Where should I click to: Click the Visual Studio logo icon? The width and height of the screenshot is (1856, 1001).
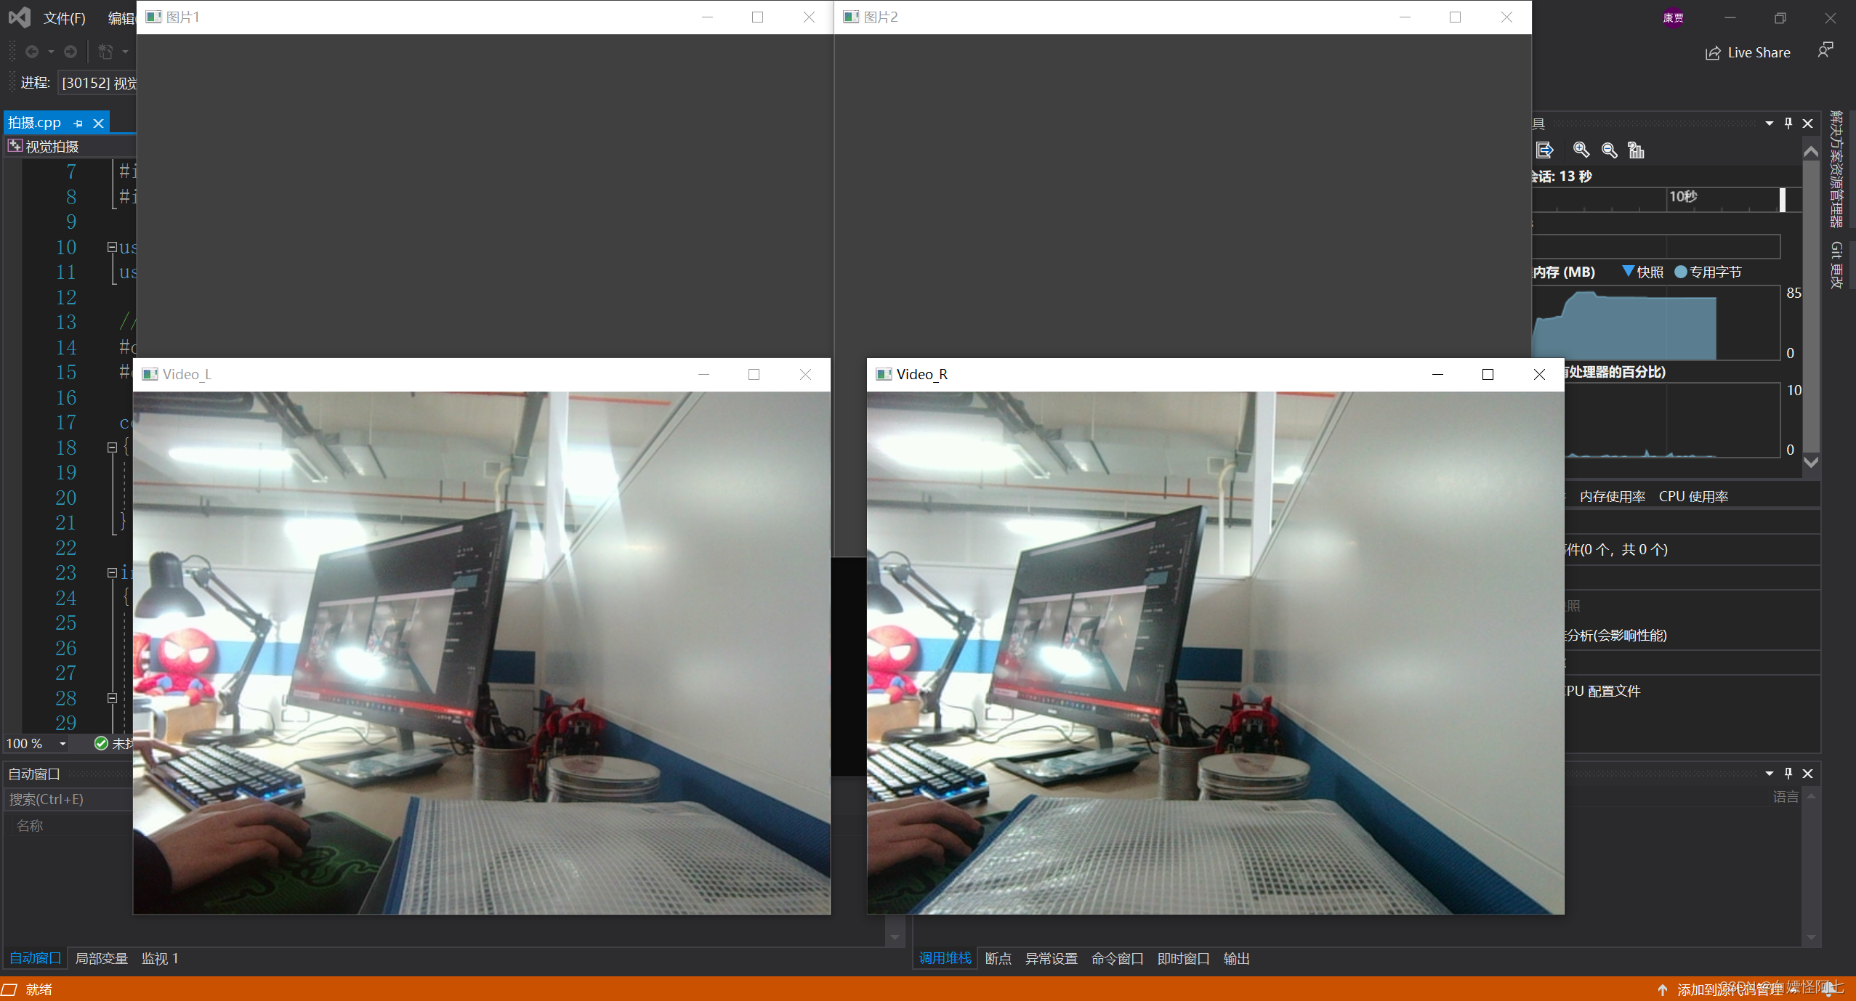click(20, 17)
